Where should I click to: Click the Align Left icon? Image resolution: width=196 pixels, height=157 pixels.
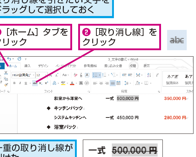click(95, 83)
